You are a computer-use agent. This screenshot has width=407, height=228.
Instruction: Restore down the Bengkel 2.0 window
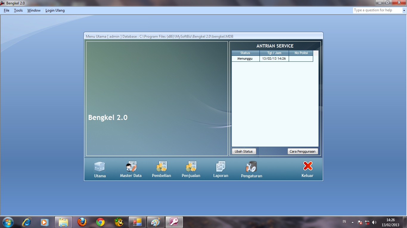tap(387, 3)
